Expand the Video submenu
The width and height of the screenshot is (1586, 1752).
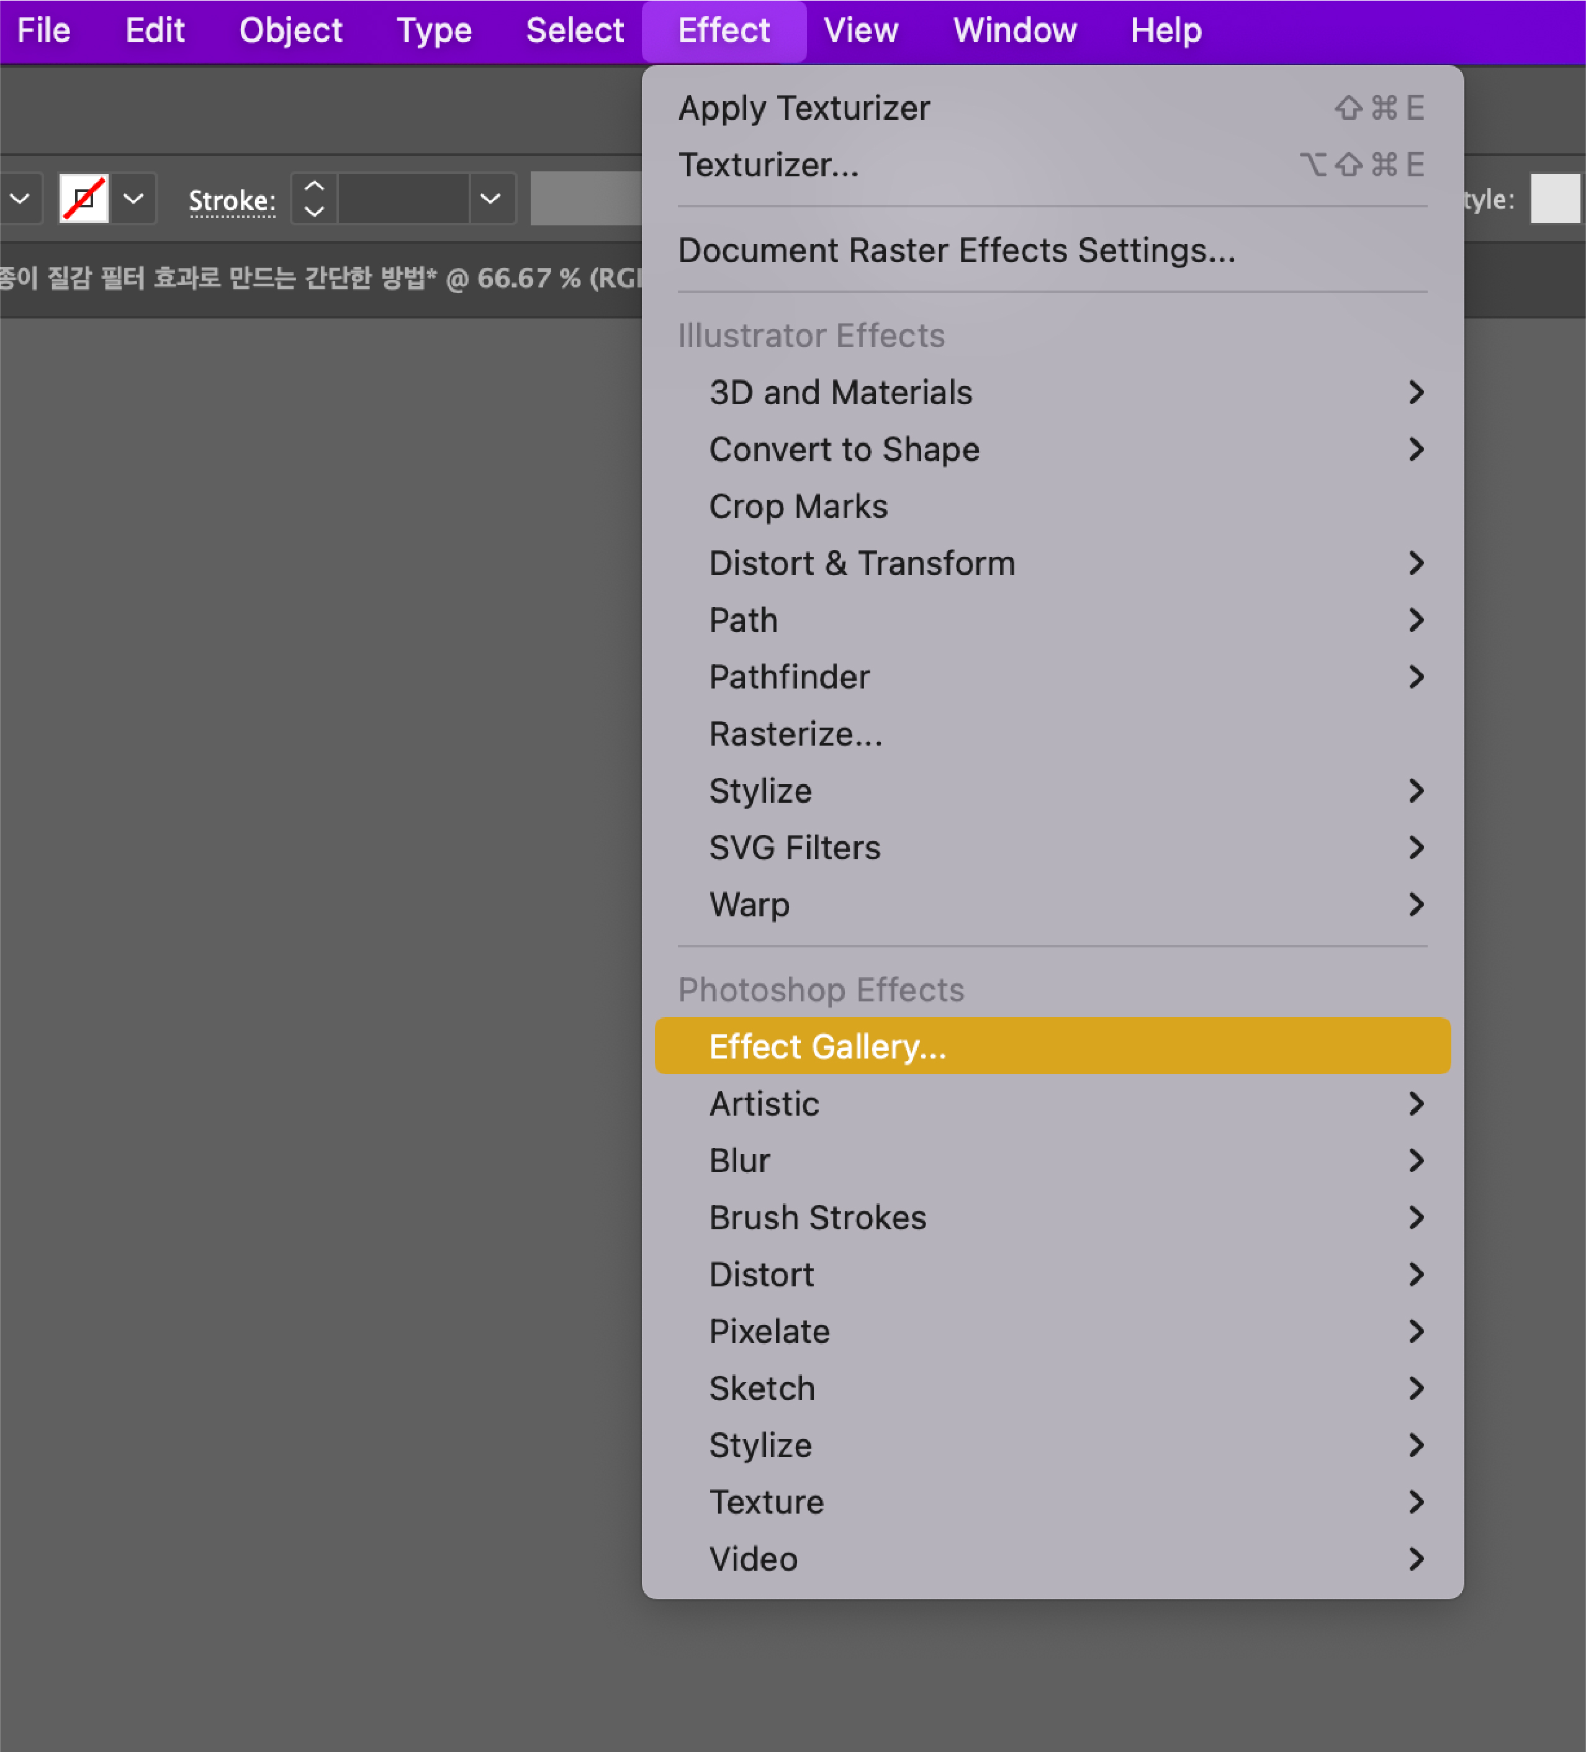[x=1052, y=1560]
